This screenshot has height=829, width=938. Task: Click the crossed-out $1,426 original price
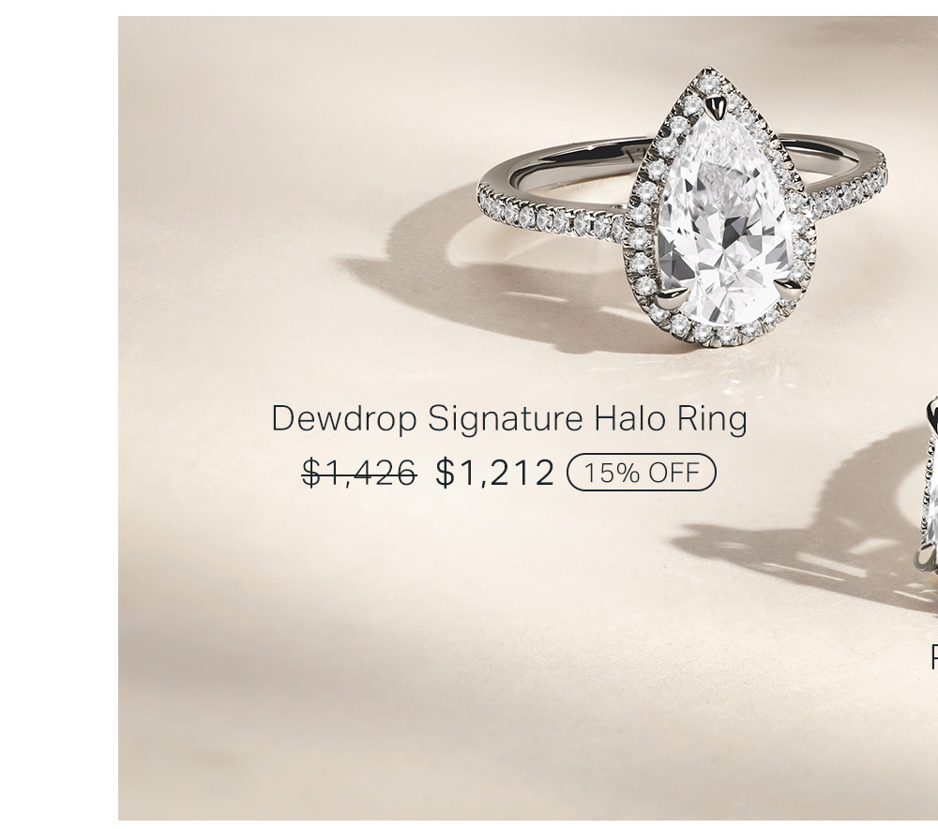tap(359, 473)
